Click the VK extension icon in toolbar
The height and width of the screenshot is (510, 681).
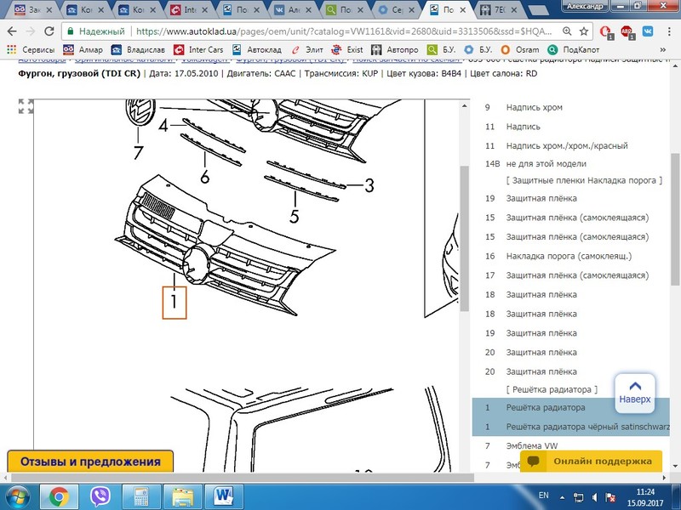(647, 31)
